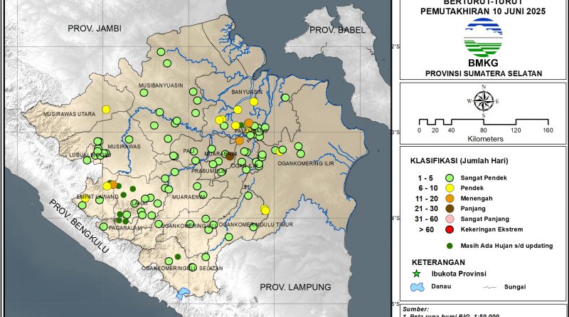Click the OGANKOMERING ILIR region label
The width and height of the screenshot is (569, 317).
click(306, 164)
